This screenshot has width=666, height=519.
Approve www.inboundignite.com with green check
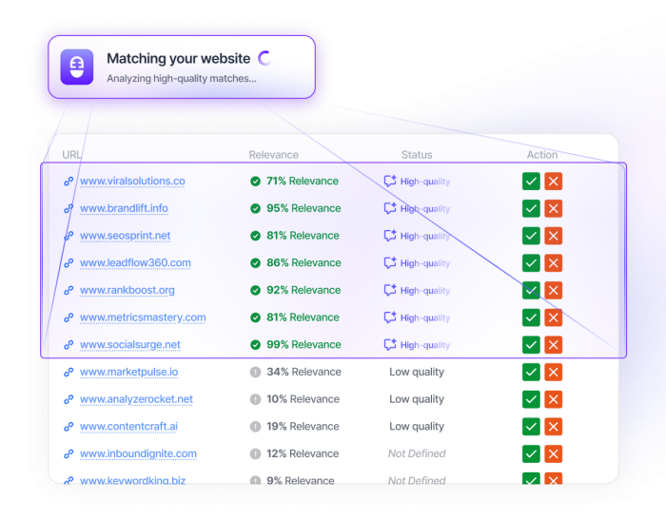(x=531, y=453)
